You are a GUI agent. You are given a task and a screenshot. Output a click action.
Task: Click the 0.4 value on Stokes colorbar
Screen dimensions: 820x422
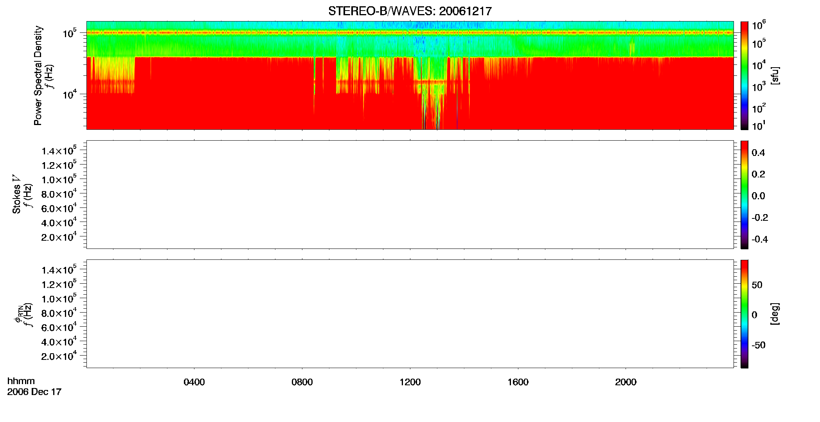758,152
